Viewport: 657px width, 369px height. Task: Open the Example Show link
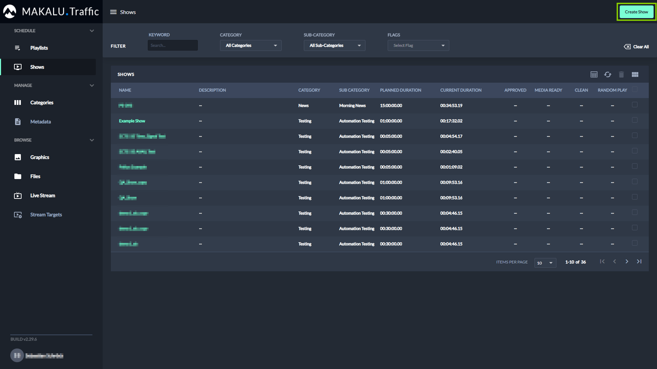click(132, 121)
